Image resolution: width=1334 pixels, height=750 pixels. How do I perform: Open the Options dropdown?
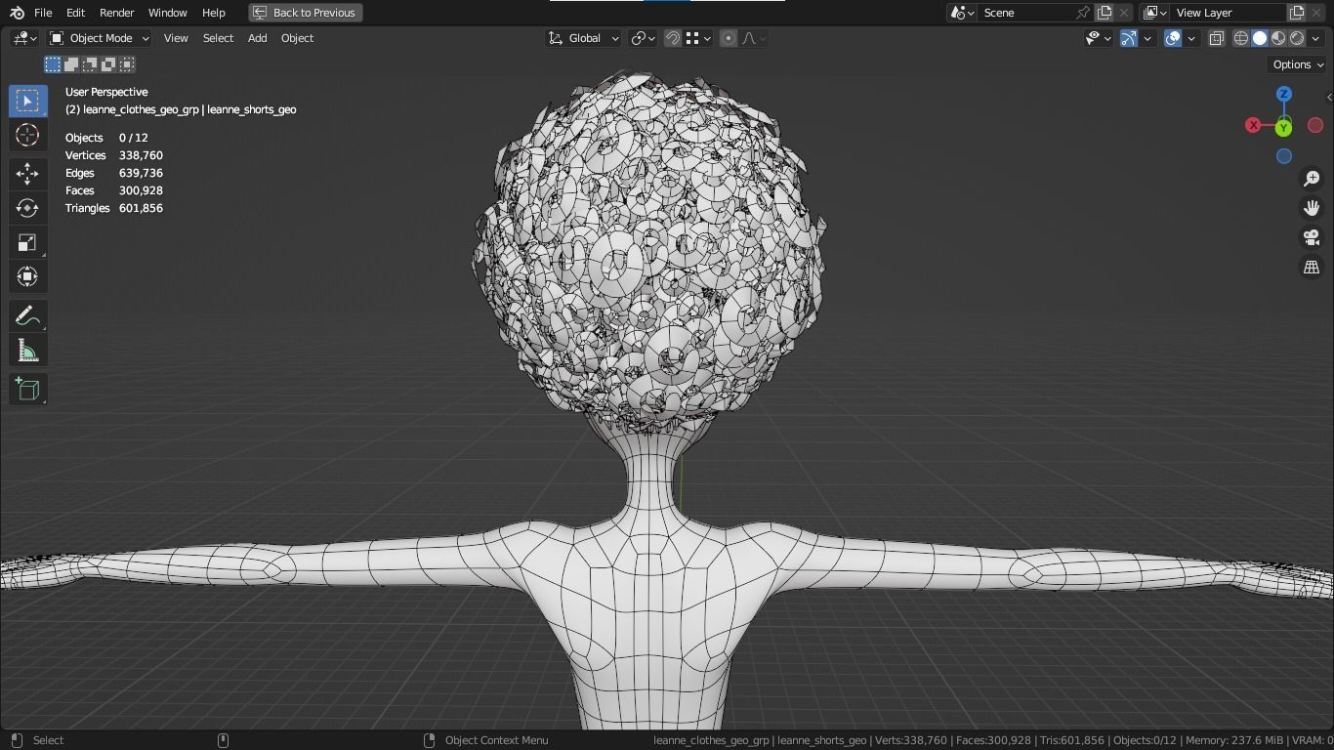tap(1297, 64)
